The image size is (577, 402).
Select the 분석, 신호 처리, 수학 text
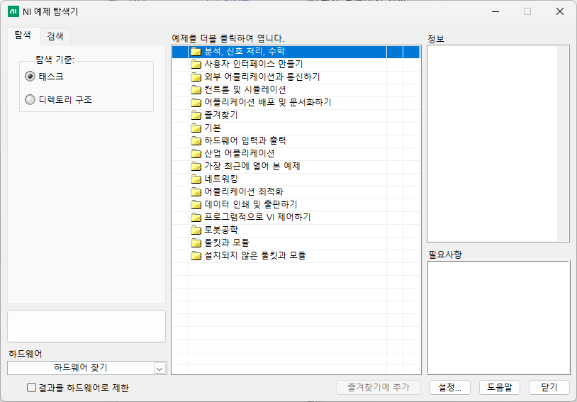[245, 52]
